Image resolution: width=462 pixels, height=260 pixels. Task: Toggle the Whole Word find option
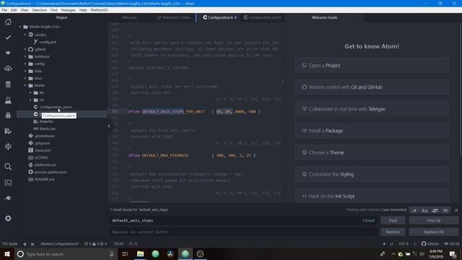coord(445,210)
